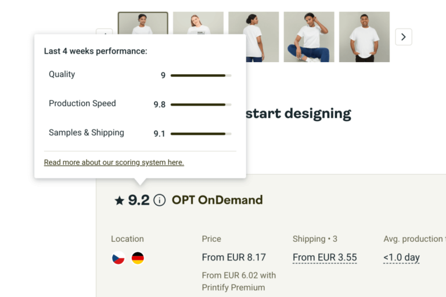The width and height of the screenshot is (446, 297).
Task: Select the thumbnail showing woman's back view
Action: pyautogui.click(x=253, y=36)
